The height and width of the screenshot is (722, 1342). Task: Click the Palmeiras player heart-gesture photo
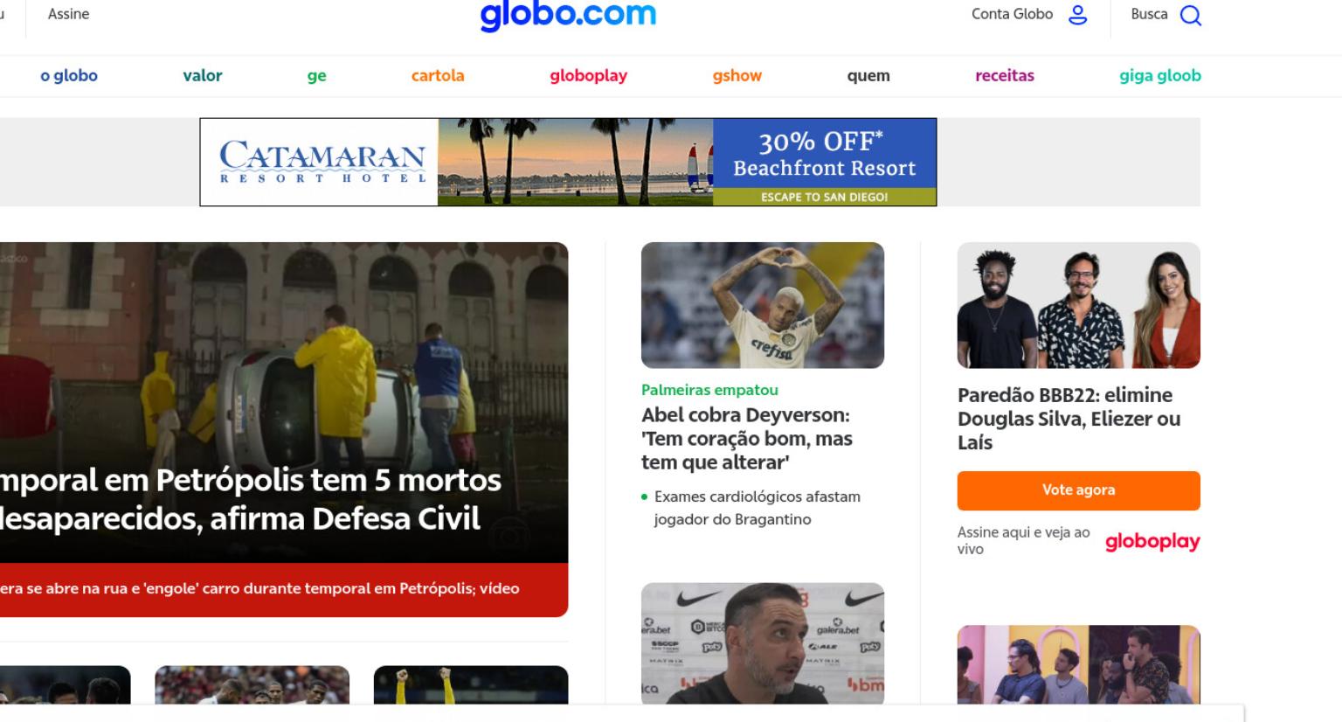pyautogui.click(x=763, y=305)
